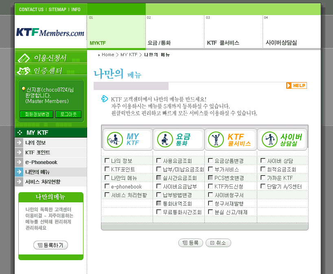Go to Home in the breadcrumb
The height and width of the screenshot is (274, 333).
coord(108,55)
